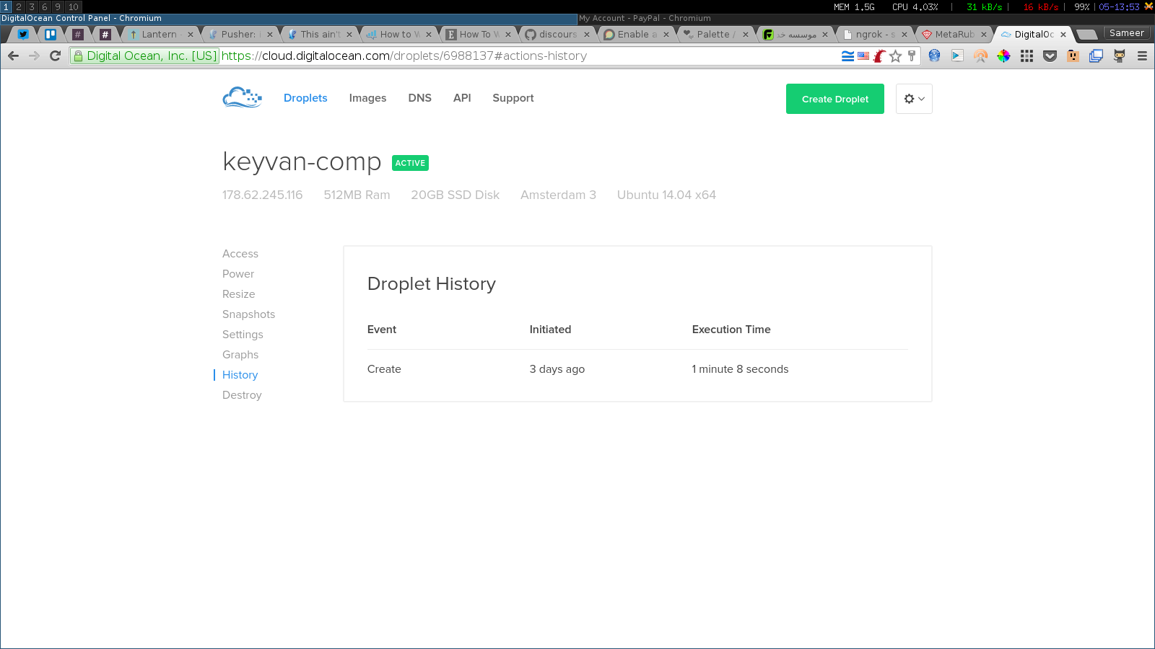The width and height of the screenshot is (1155, 649).
Task: Click the DigitalOcean cloud logo
Action: (242, 97)
